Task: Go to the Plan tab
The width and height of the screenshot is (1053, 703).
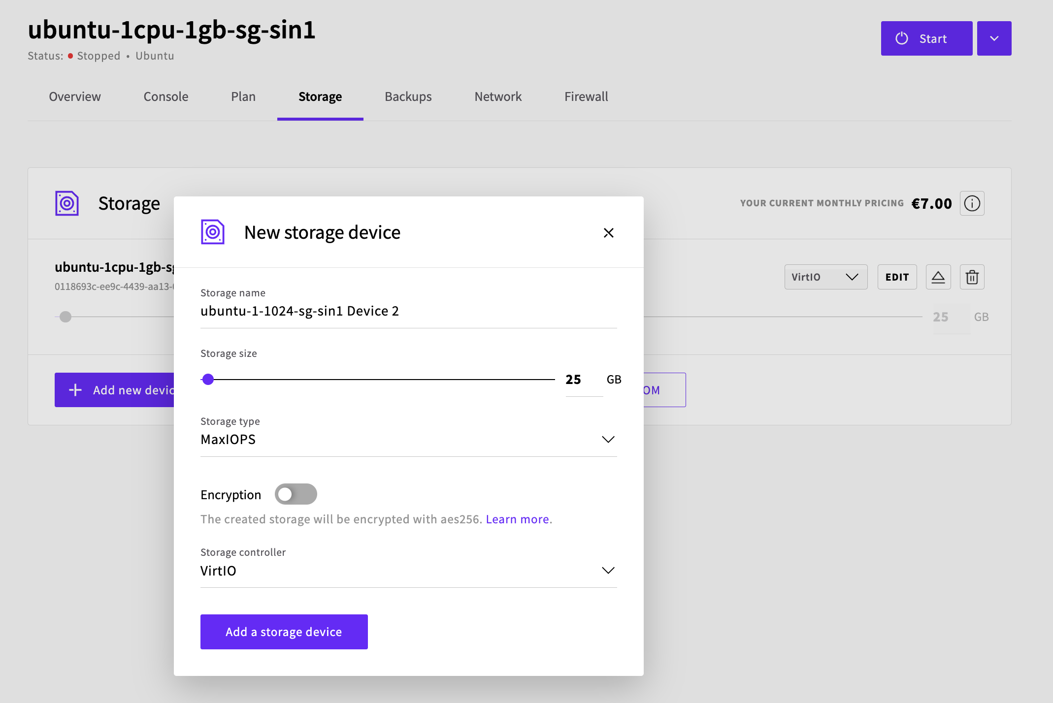Action: [x=243, y=96]
